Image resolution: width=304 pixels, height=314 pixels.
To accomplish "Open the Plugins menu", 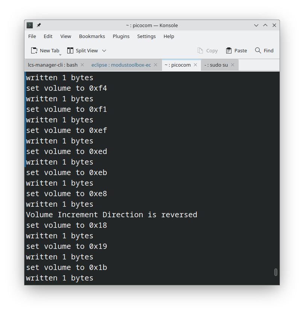I will pyautogui.click(x=121, y=36).
